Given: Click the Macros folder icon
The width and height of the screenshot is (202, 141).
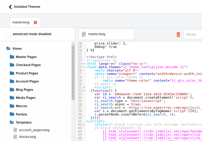Looking at the screenshot, I should pyautogui.click(x=12, y=106).
